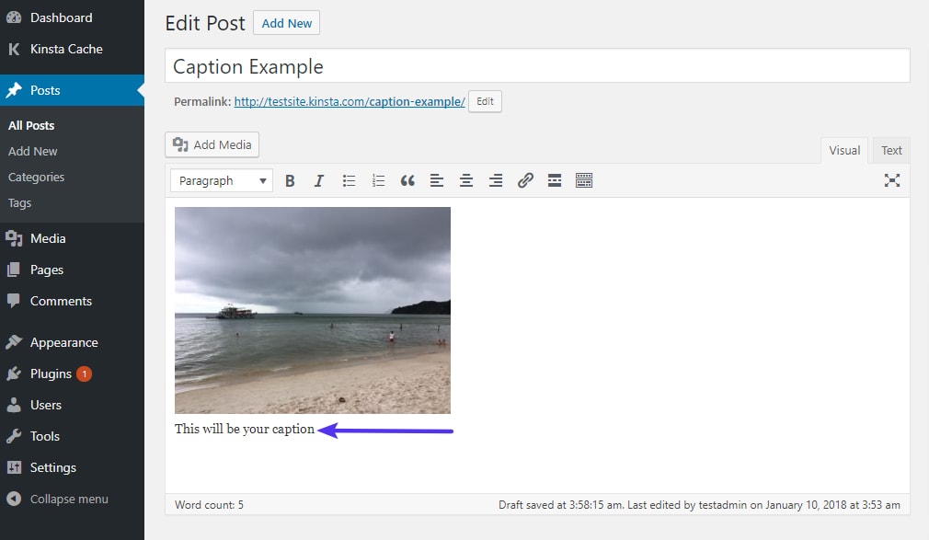
Task: Switch to the Text editor tab
Action: [891, 150]
